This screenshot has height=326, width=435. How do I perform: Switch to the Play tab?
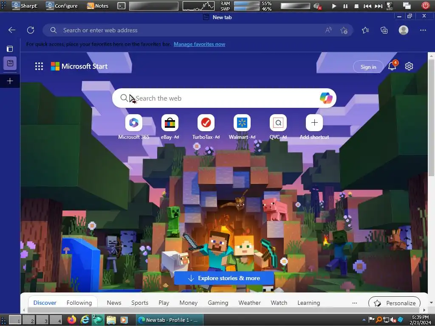tap(164, 303)
